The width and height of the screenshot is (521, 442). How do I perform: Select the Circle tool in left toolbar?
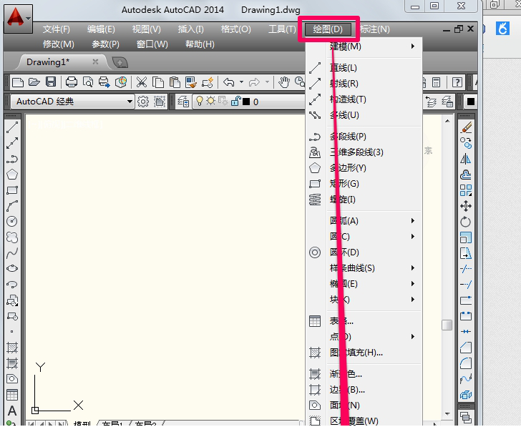(12, 222)
